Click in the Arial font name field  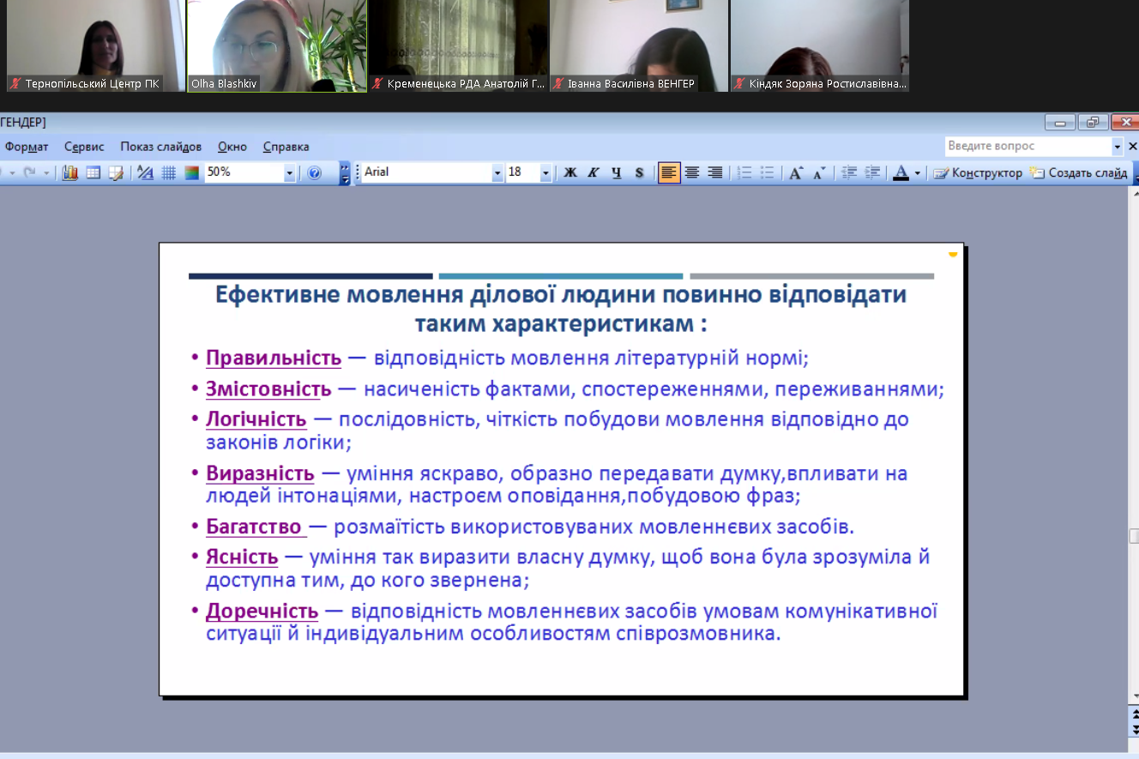pos(426,172)
